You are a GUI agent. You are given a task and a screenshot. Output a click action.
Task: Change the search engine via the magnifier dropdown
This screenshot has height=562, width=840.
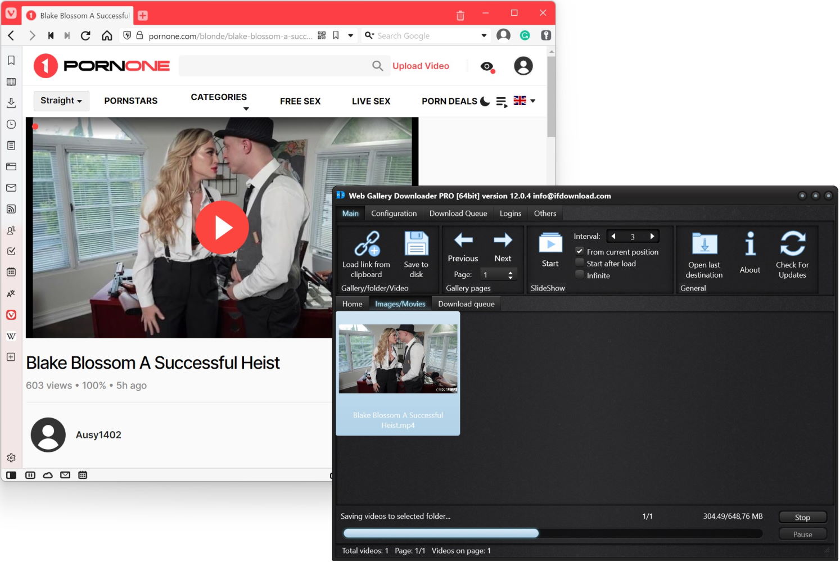pyautogui.click(x=369, y=35)
